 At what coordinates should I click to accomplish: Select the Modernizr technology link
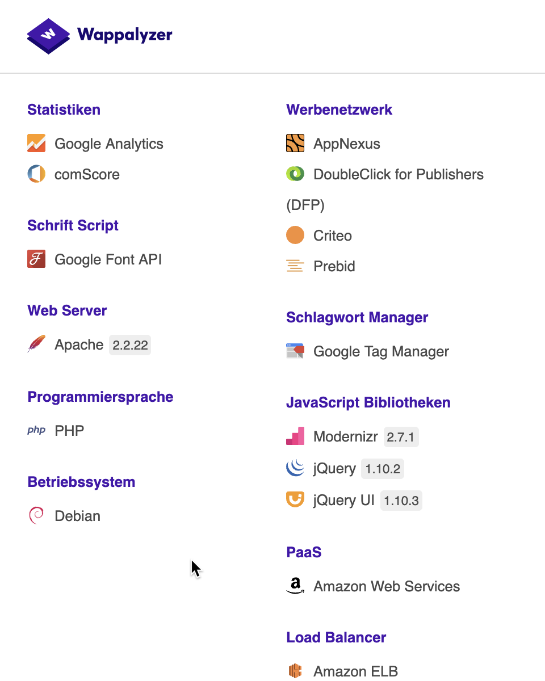pos(345,437)
